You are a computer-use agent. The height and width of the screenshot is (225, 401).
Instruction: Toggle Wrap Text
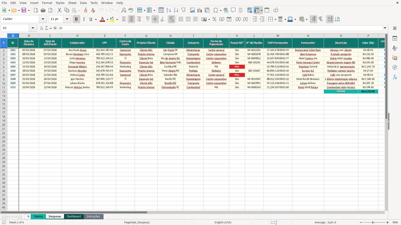(x=171, y=19)
